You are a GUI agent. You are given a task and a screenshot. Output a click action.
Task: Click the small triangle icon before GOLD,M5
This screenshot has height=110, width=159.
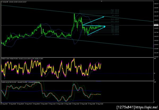[2, 2]
